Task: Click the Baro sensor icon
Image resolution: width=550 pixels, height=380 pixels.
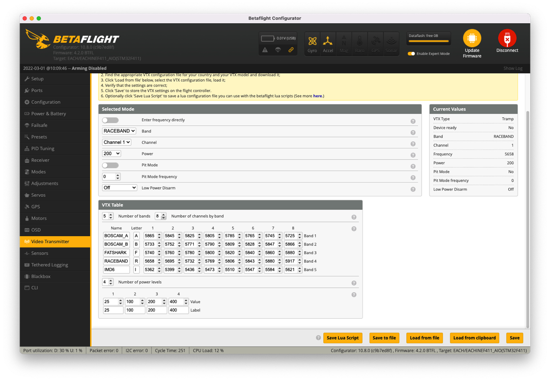Action: 360,43
